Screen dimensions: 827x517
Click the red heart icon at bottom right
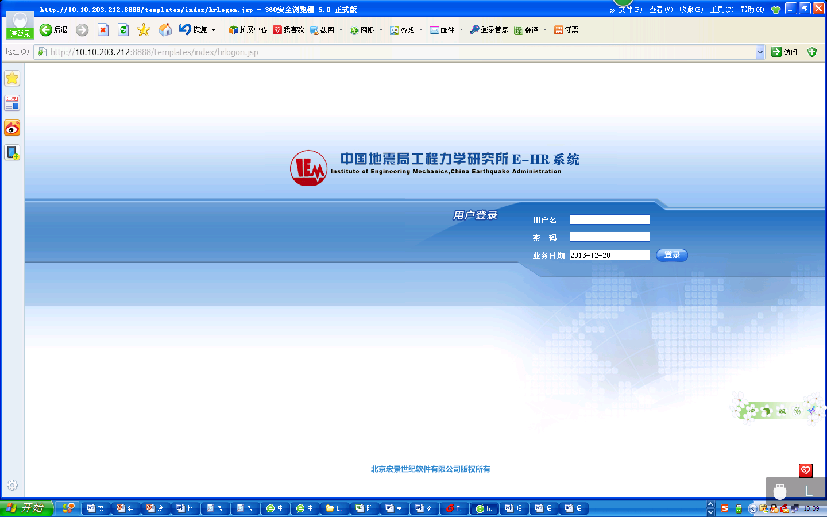point(806,470)
